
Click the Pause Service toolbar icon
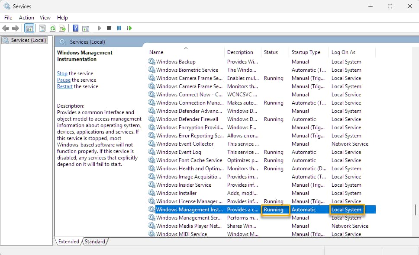[x=119, y=28]
